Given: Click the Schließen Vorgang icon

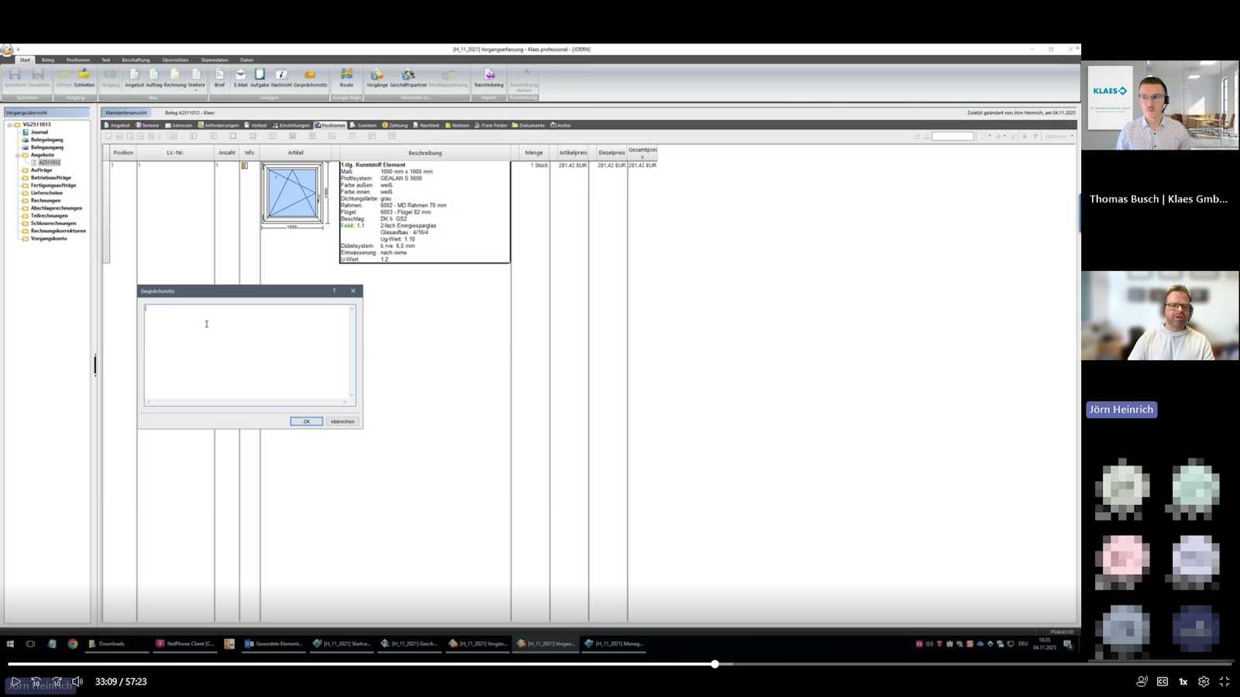Looking at the screenshot, I should coord(84,77).
